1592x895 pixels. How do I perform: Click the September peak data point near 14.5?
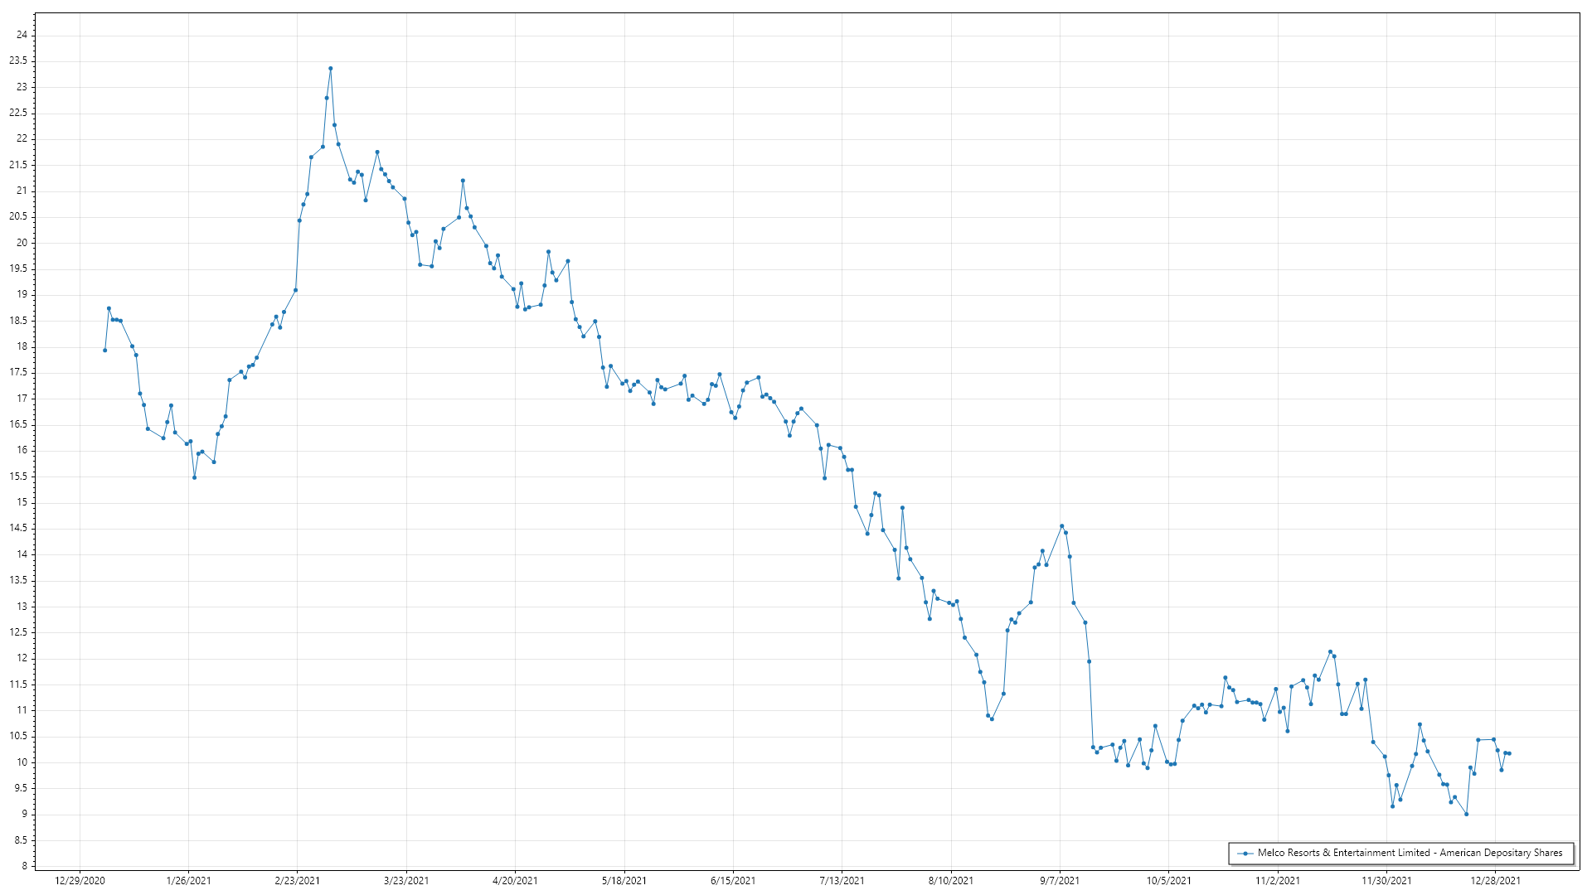[1061, 526]
